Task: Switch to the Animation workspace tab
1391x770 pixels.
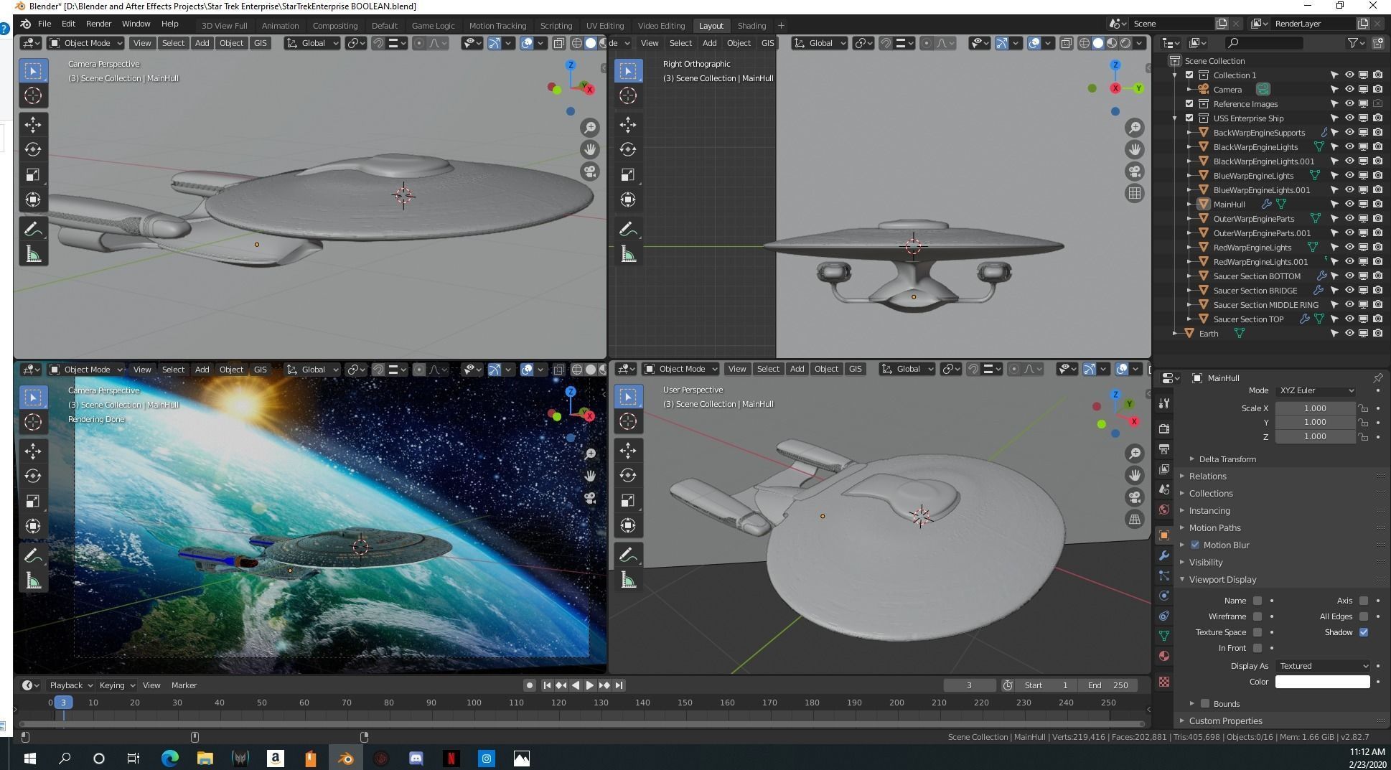Action: click(280, 26)
